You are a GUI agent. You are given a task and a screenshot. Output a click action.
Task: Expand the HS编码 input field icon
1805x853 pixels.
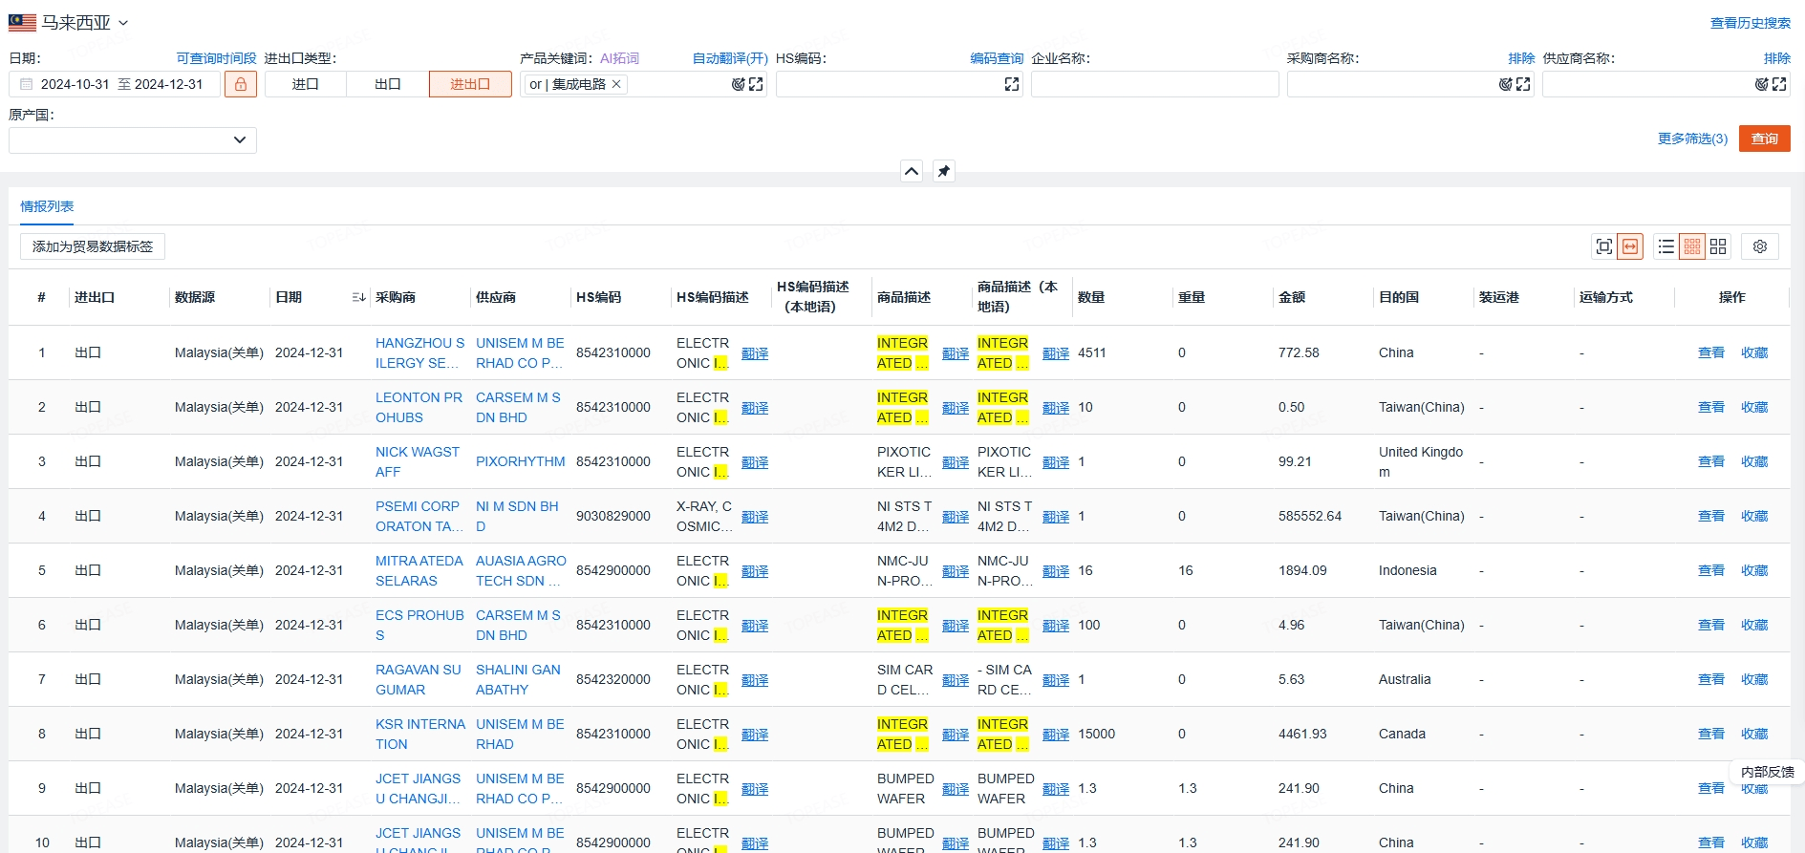1012,84
